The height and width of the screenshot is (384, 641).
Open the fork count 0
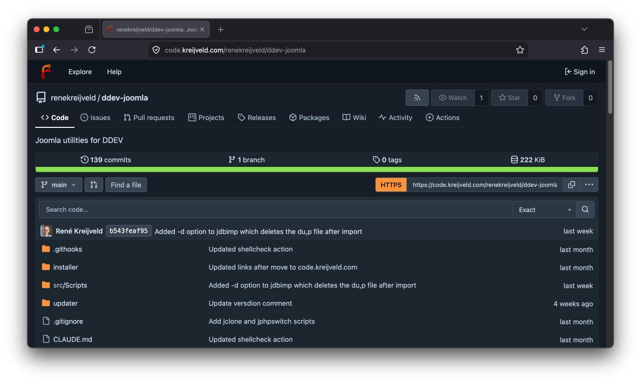coord(590,98)
